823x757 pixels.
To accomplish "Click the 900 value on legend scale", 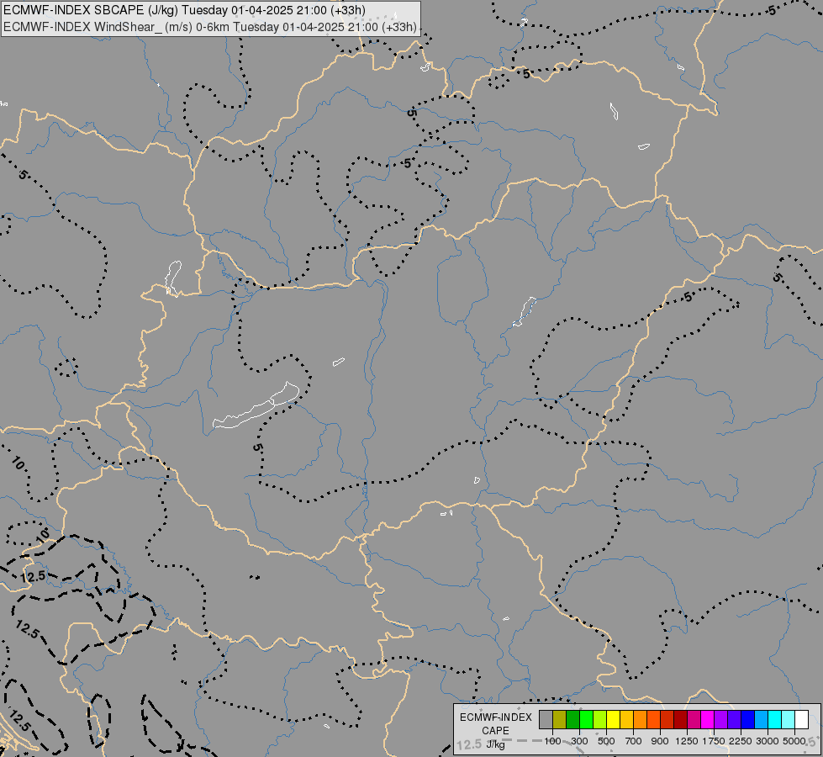I will (660, 741).
